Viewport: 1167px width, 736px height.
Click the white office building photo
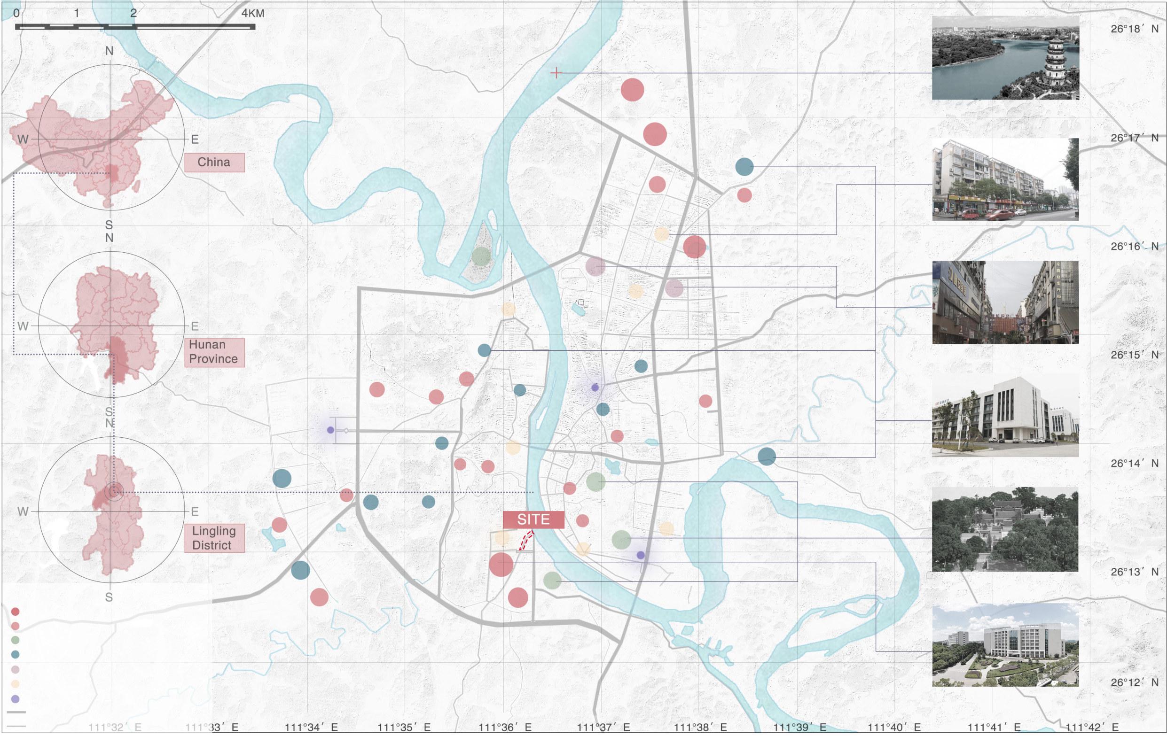coord(1005,417)
